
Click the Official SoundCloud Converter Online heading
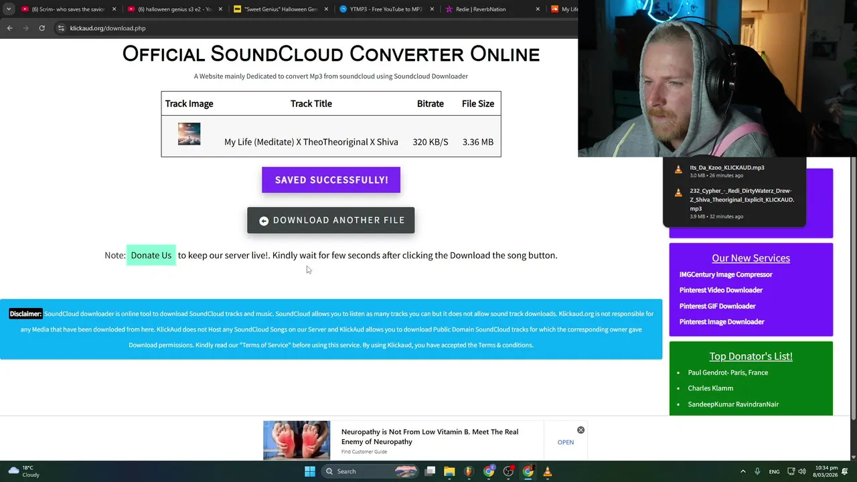coord(331,54)
